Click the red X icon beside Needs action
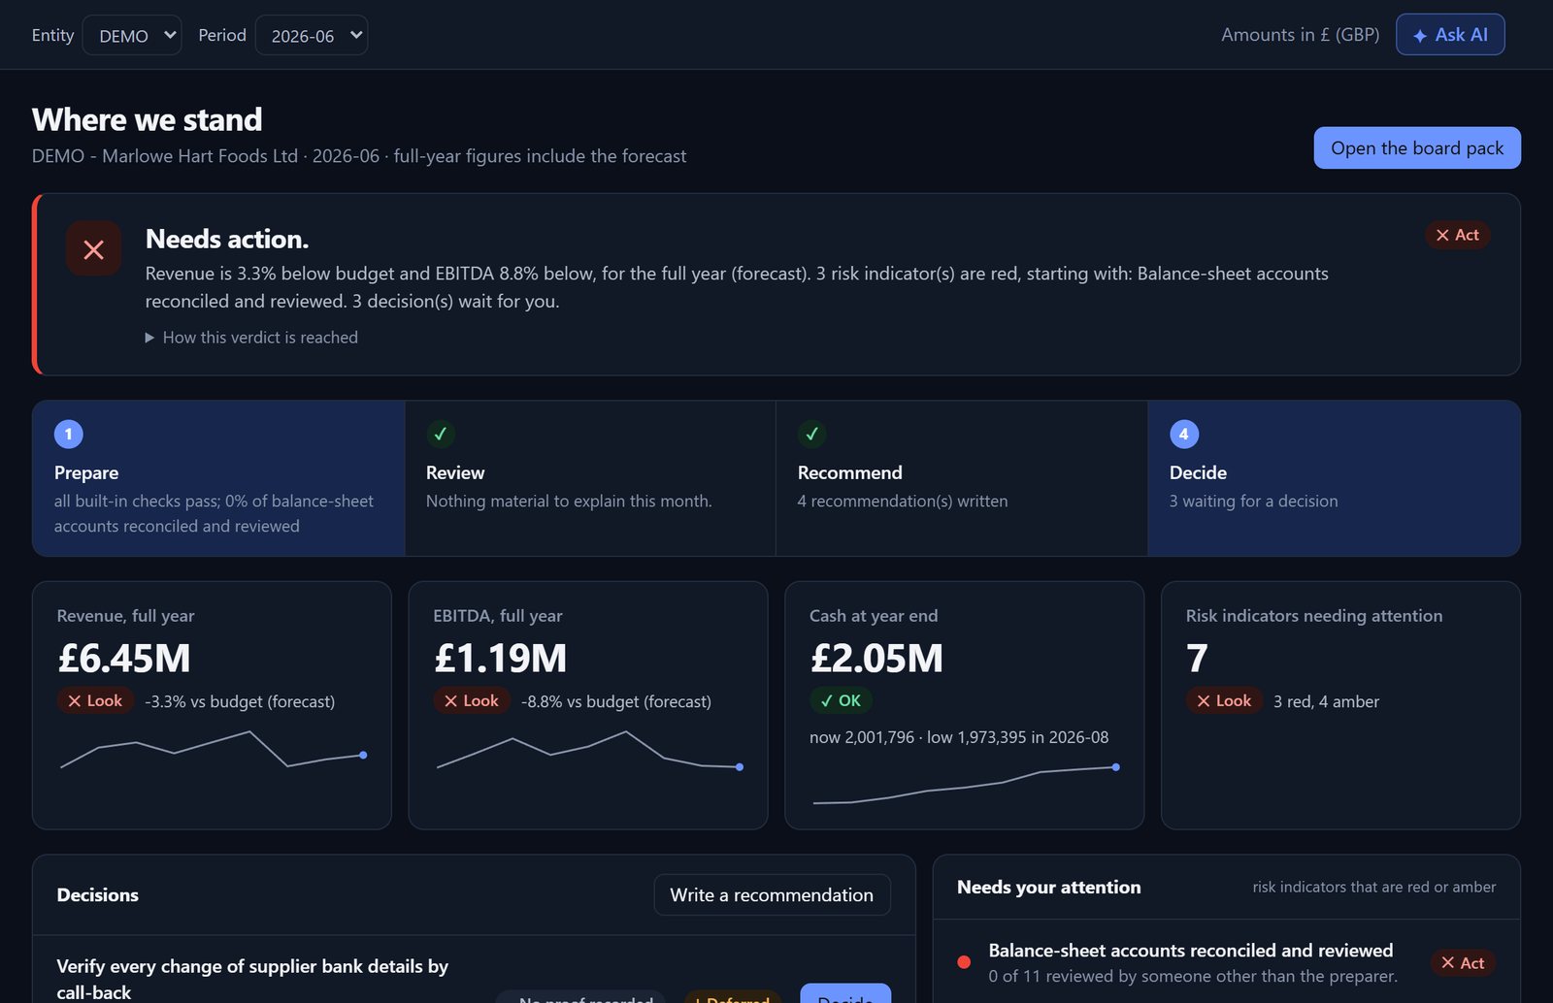This screenshot has height=1003, width=1553. click(x=94, y=249)
